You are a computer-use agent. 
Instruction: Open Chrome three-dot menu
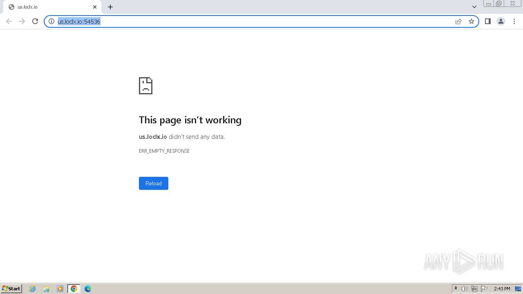pos(514,21)
